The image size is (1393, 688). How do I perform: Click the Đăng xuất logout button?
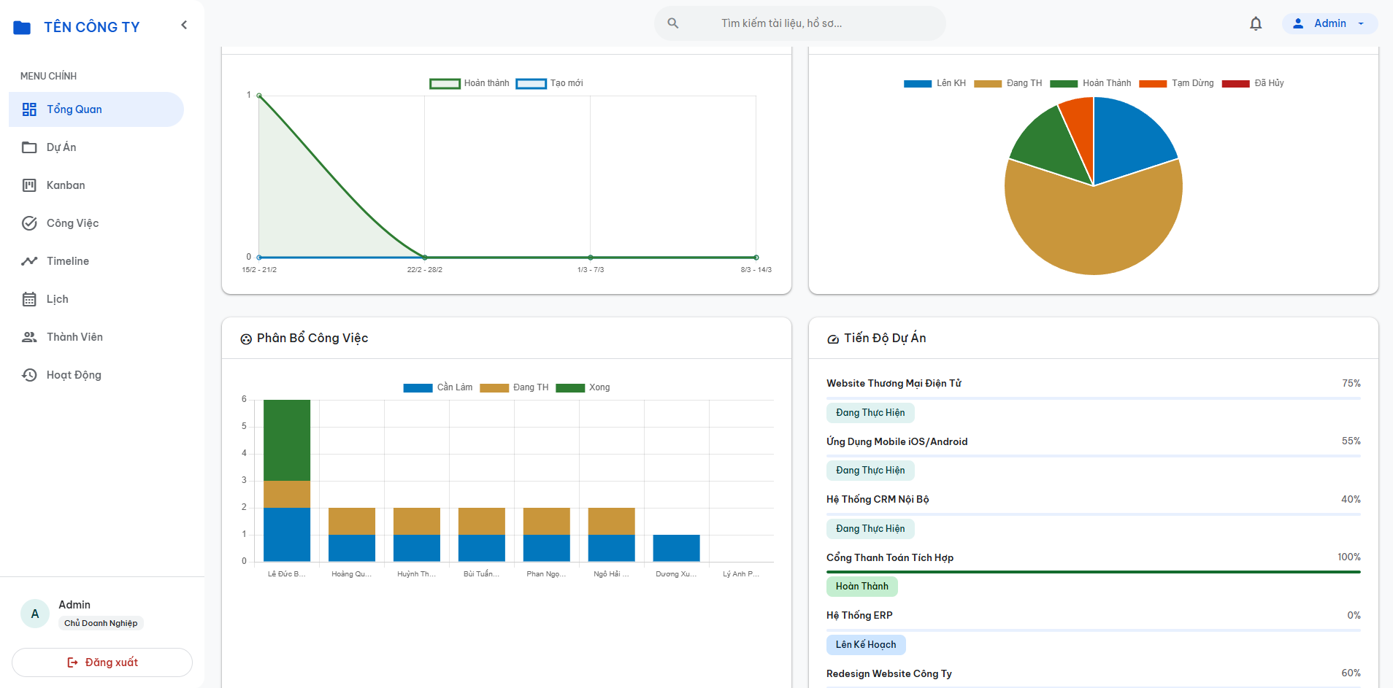[102, 662]
